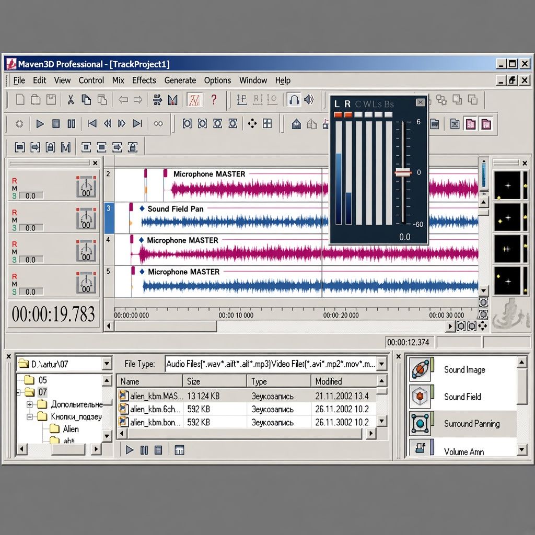Click the Cut scissors icon

(x=71, y=100)
